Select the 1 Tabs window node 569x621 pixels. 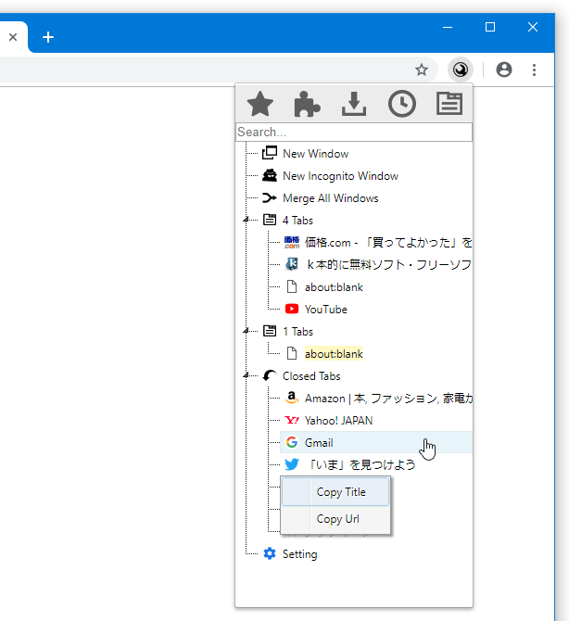297,331
